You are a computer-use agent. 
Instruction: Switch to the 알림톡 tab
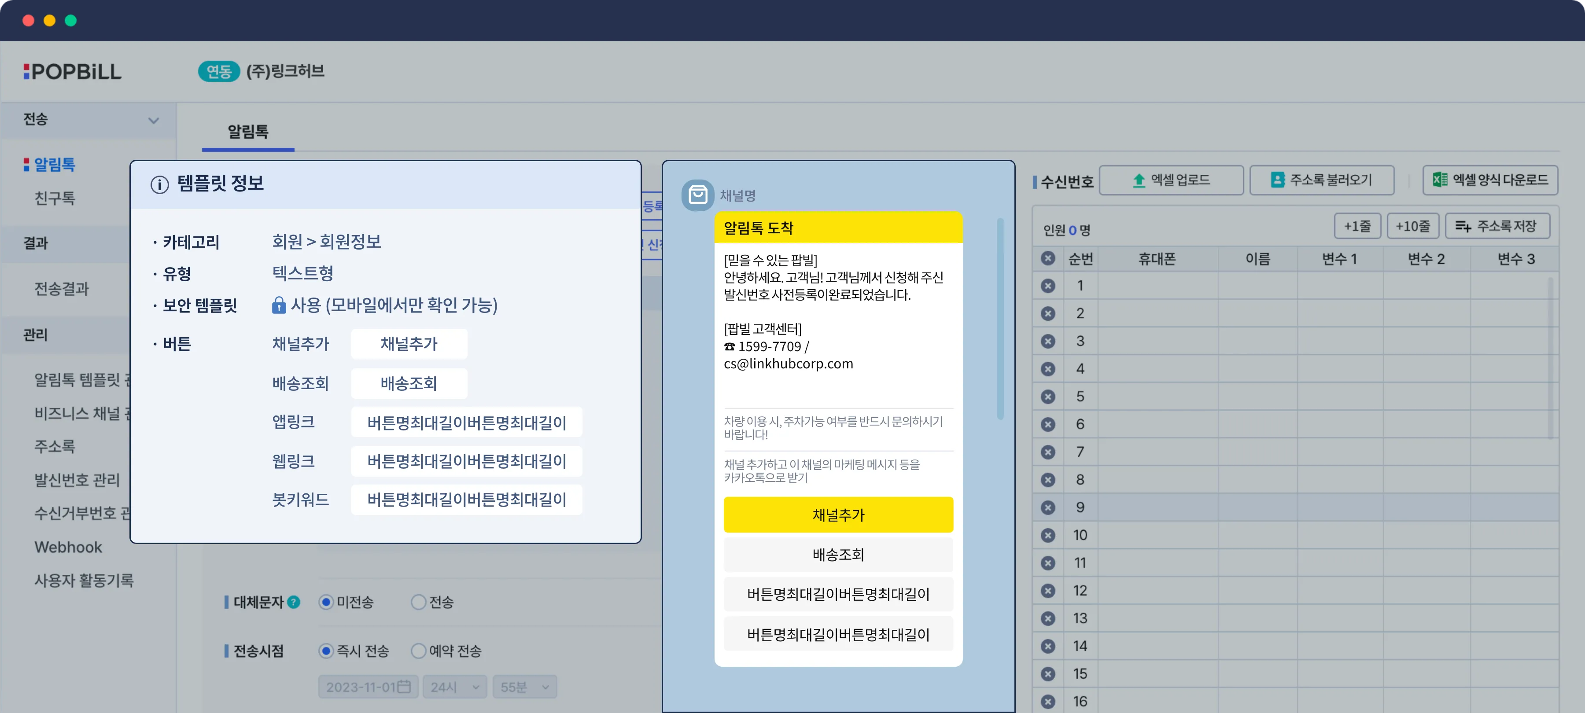point(248,132)
